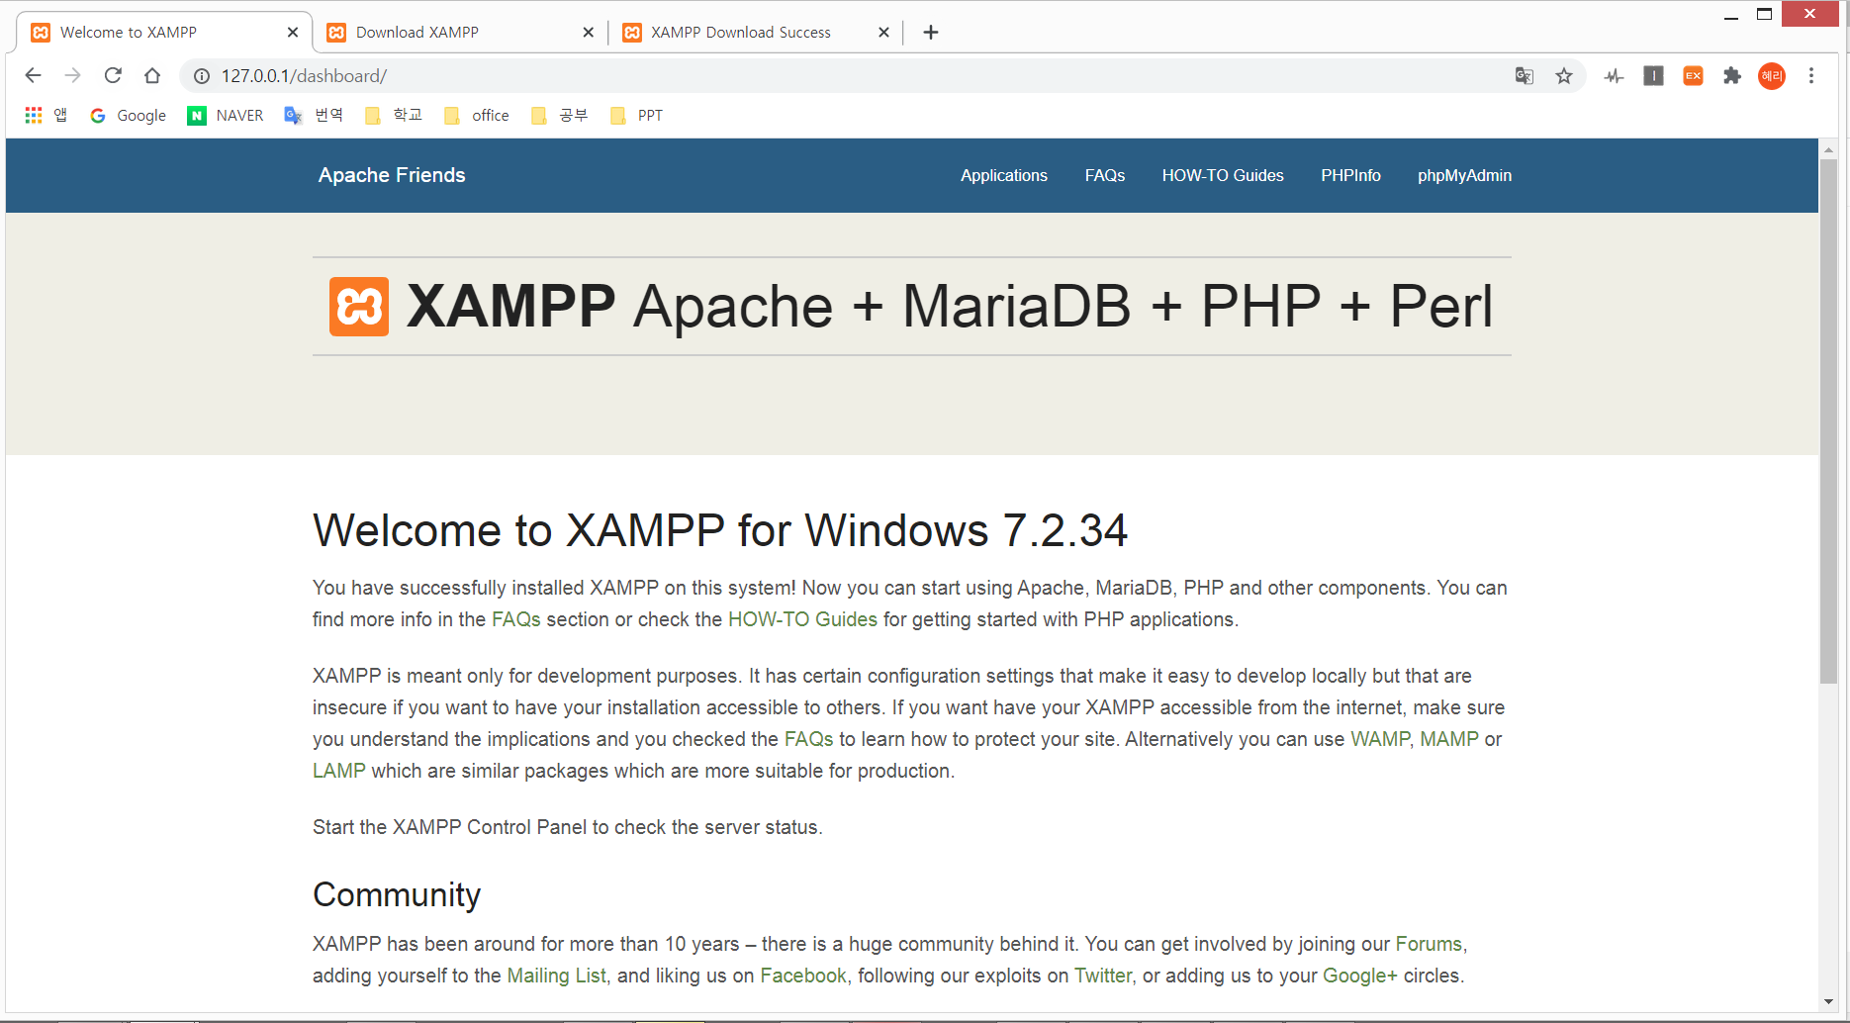Bookmark this page with the star icon
This screenshot has width=1850, height=1023.
1564,76
